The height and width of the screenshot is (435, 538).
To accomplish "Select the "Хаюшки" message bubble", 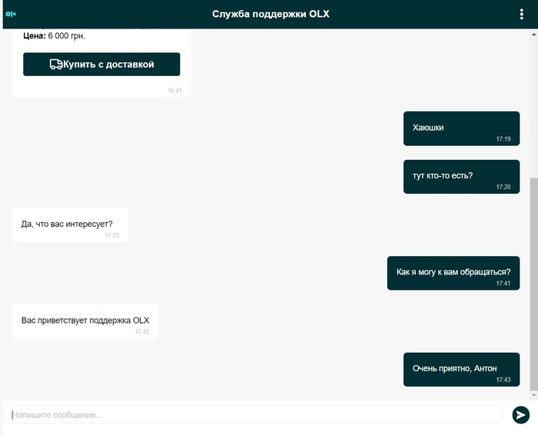I will (x=461, y=128).
